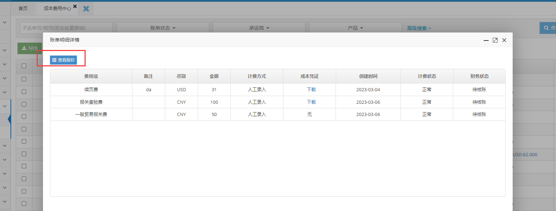Check the second background table row checkbox
556x211 pixels.
tap(24, 92)
